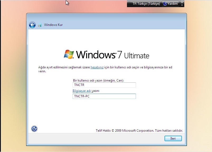Open the Ease of Access icon

[x=34, y=129]
